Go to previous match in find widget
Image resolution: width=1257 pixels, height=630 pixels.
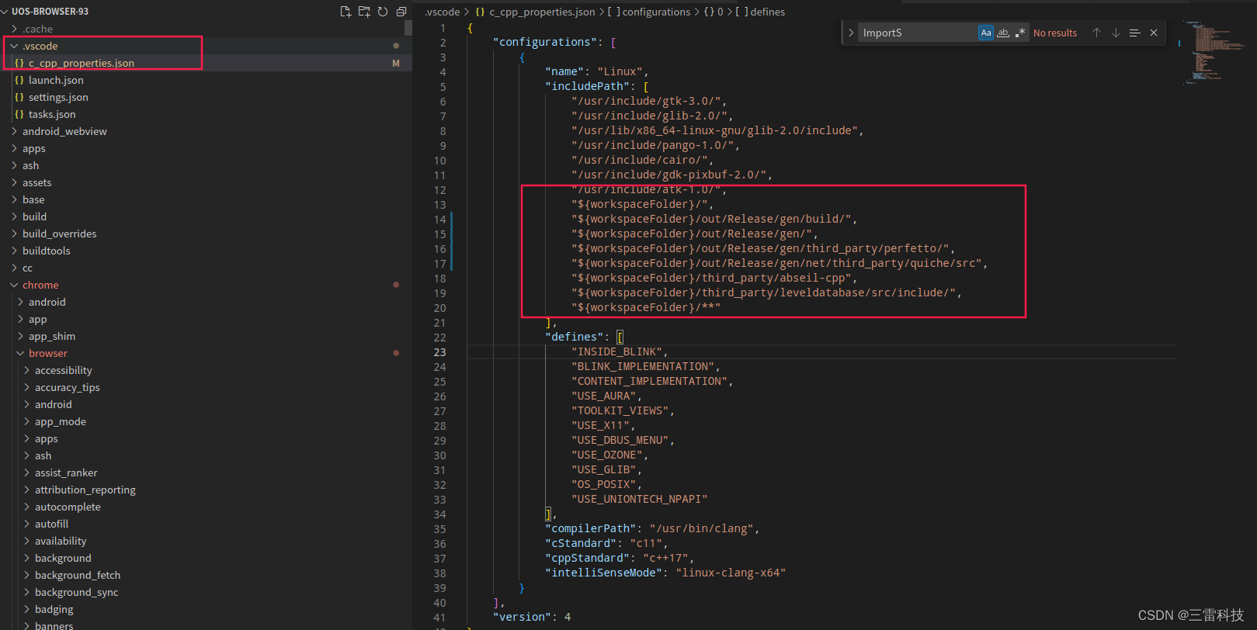(1096, 33)
